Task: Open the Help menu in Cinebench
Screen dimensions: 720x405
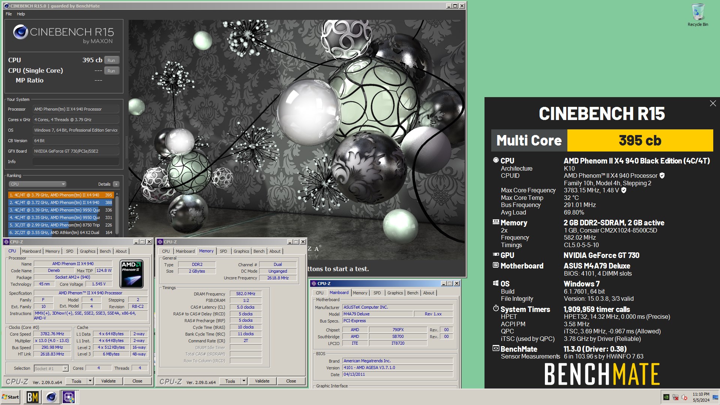Action: click(x=21, y=14)
